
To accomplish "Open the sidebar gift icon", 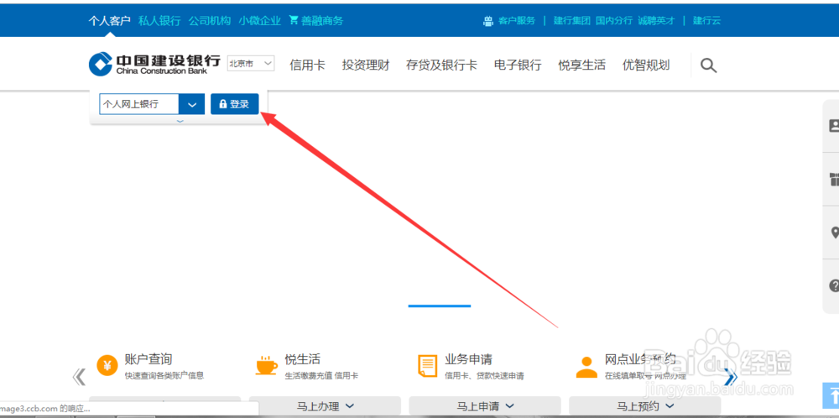I will [x=834, y=180].
